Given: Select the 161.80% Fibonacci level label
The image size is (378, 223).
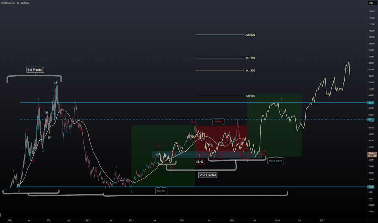Looking at the screenshot, I should pos(250,58).
